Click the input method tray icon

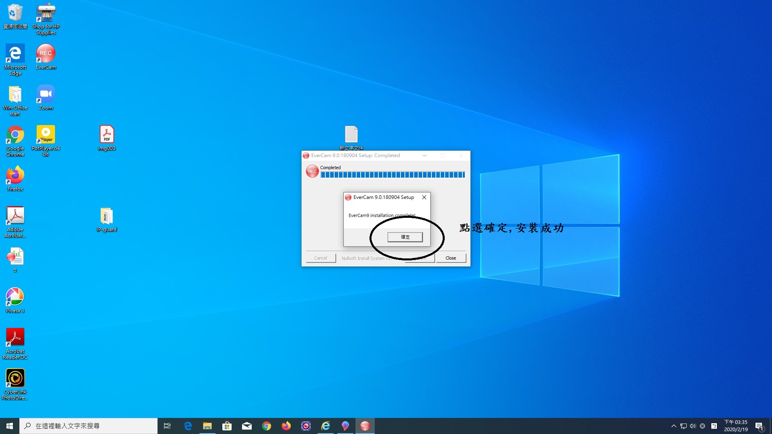click(714, 426)
